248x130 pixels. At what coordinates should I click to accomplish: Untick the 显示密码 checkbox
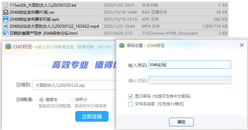pyautogui.click(x=130, y=96)
